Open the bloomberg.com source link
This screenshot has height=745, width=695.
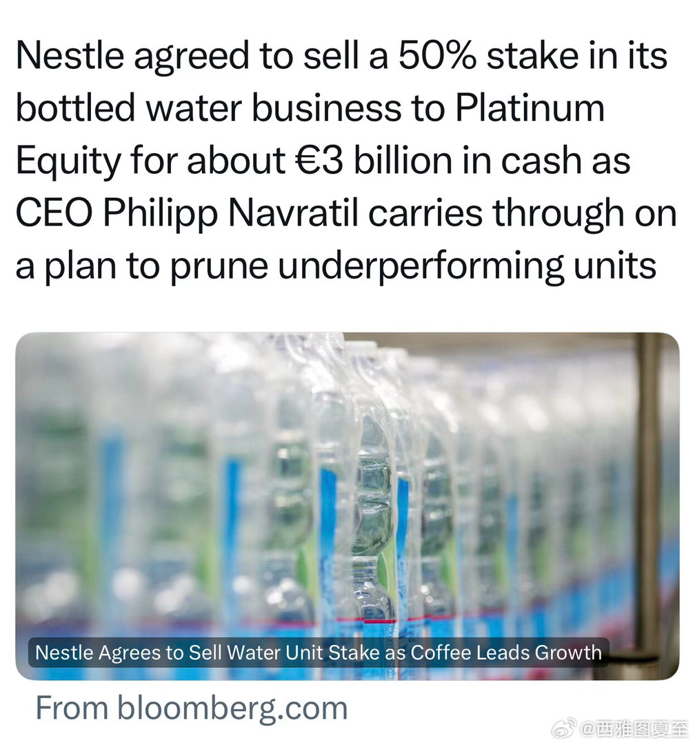[x=232, y=708]
